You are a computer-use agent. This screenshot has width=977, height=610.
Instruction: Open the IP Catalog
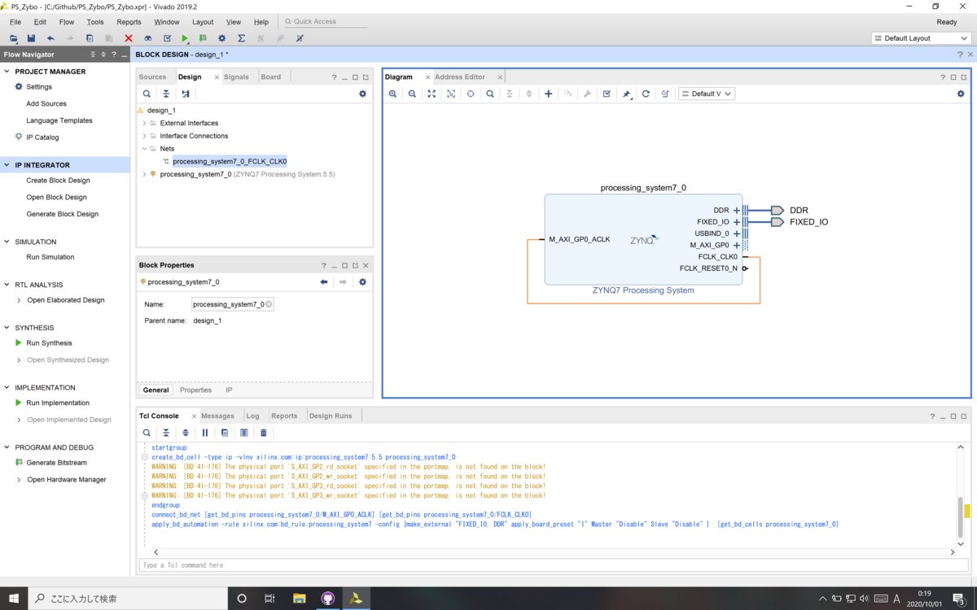point(42,137)
